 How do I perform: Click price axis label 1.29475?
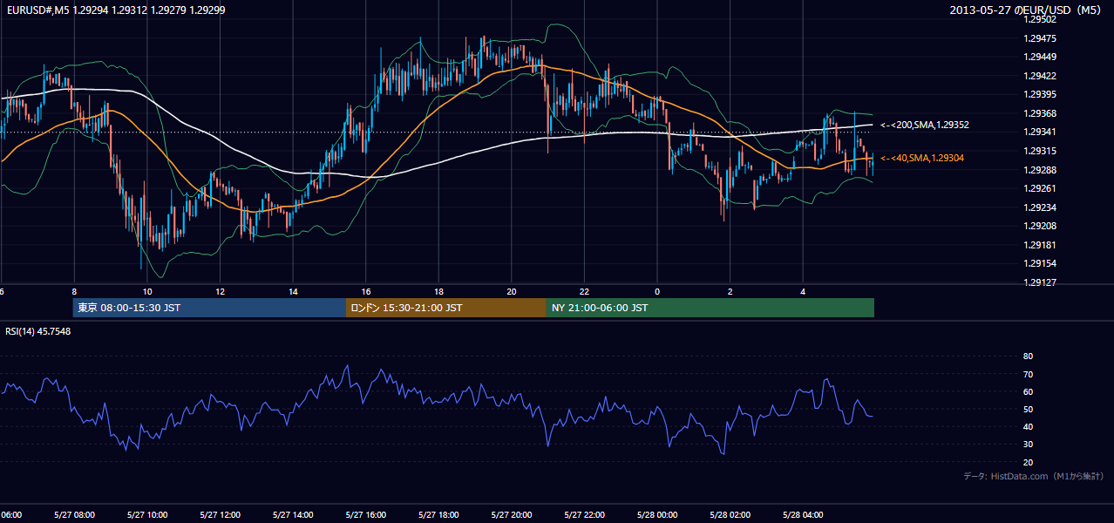tap(1040, 38)
